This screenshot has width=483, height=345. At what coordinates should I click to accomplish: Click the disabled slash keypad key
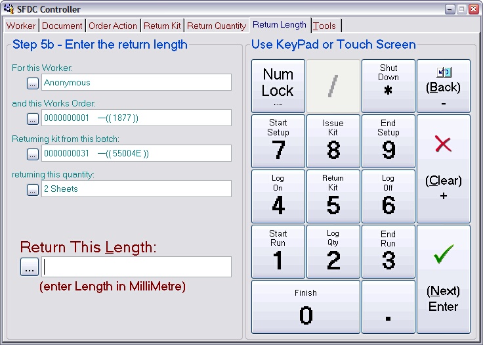coord(333,86)
